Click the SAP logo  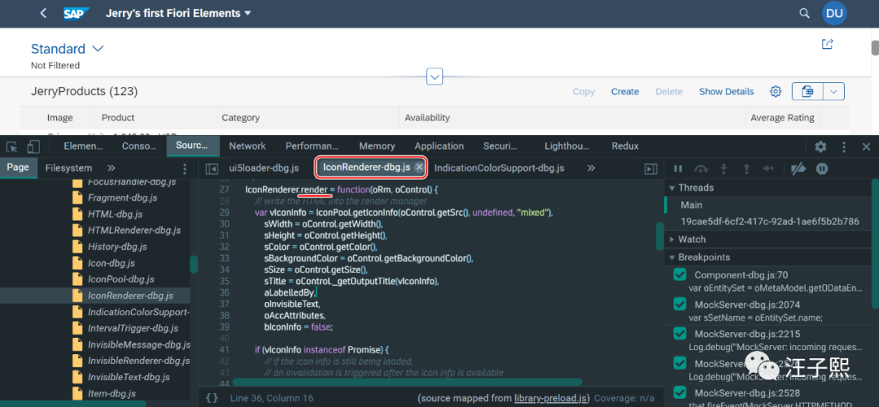coord(77,14)
